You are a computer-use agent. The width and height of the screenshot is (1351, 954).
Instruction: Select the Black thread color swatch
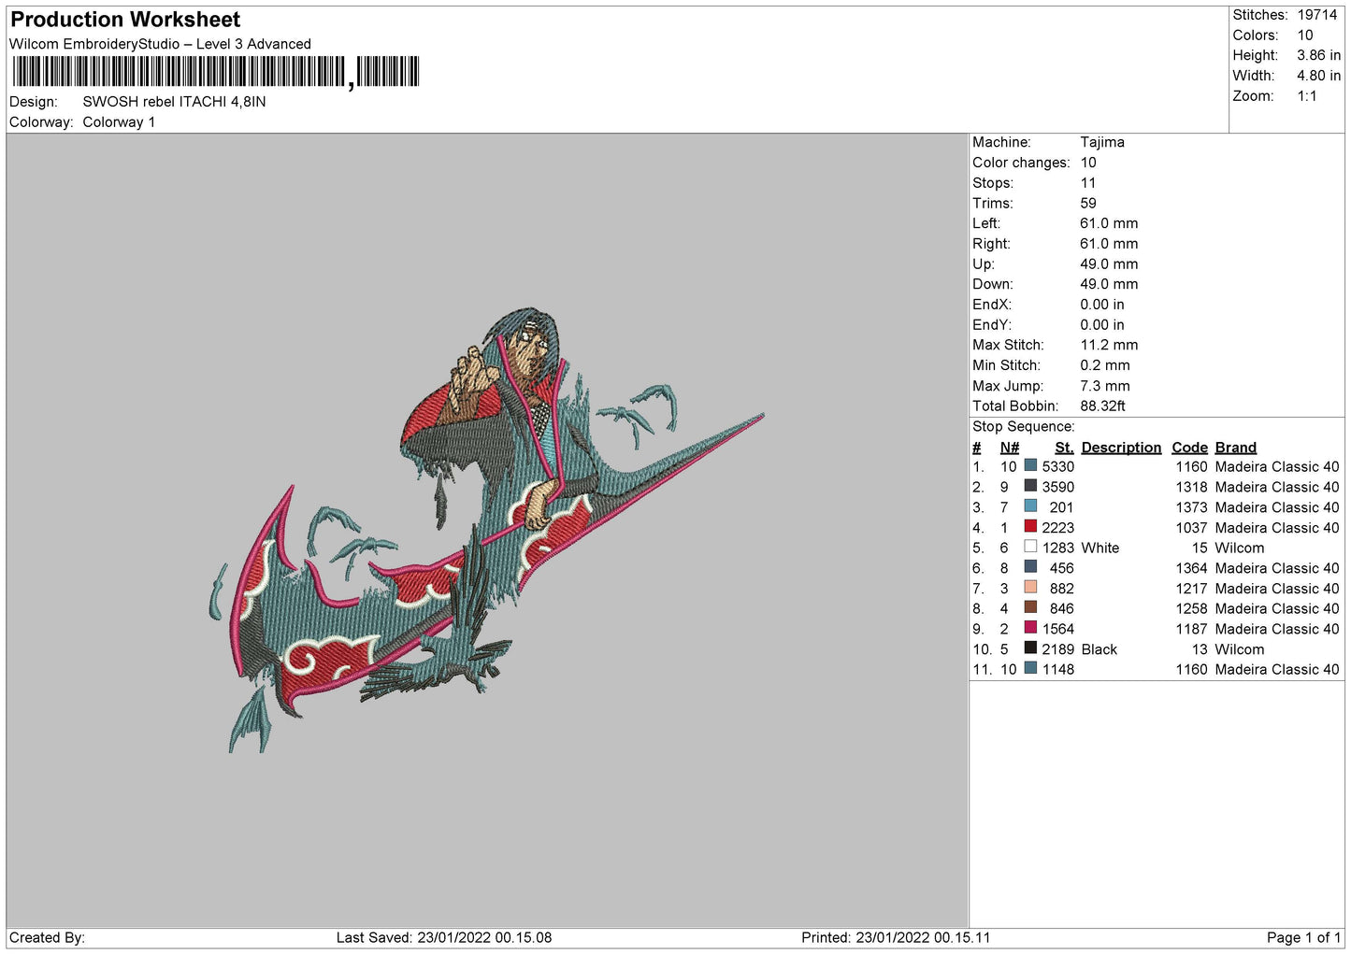coord(1030,648)
